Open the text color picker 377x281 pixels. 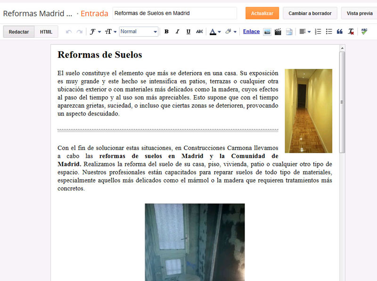tap(215, 32)
